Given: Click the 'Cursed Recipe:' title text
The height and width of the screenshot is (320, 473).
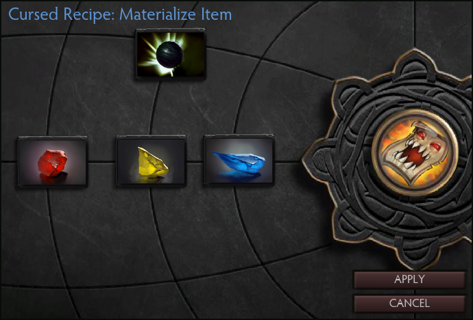Looking at the screenshot, I should coord(62,14).
